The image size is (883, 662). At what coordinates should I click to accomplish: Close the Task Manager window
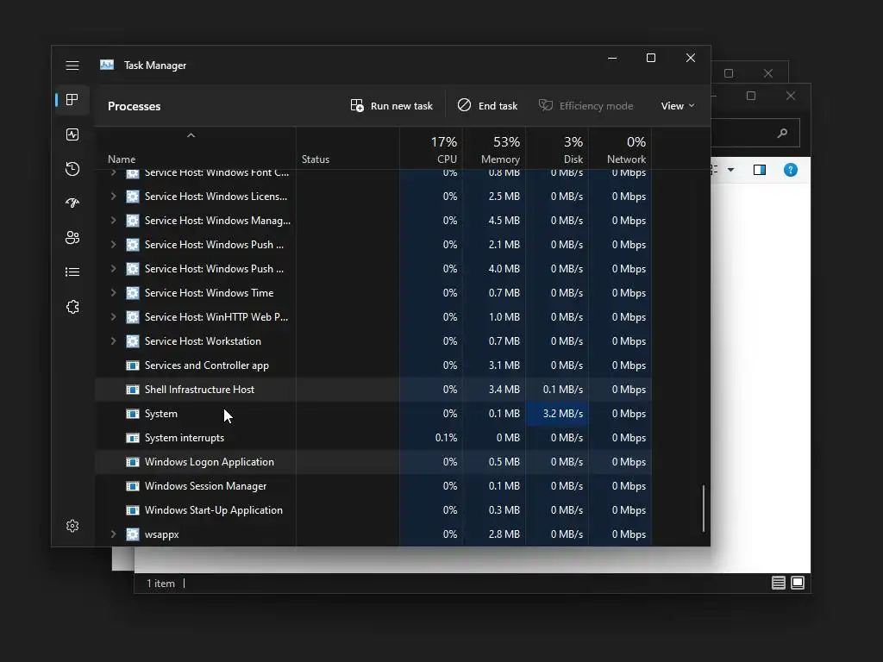[691, 58]
